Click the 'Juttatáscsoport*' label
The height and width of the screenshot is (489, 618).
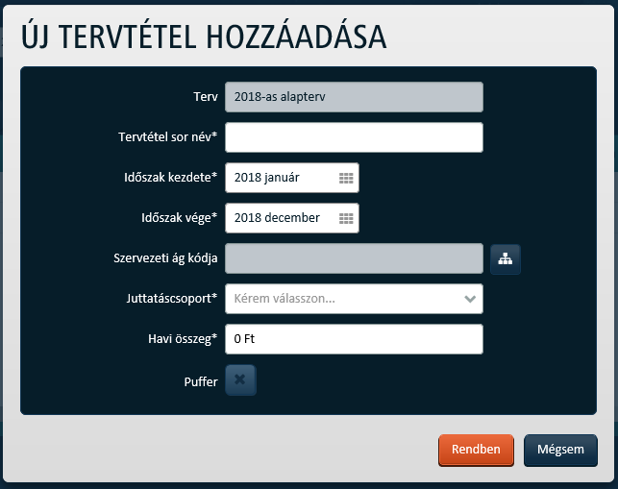(172, 299)
